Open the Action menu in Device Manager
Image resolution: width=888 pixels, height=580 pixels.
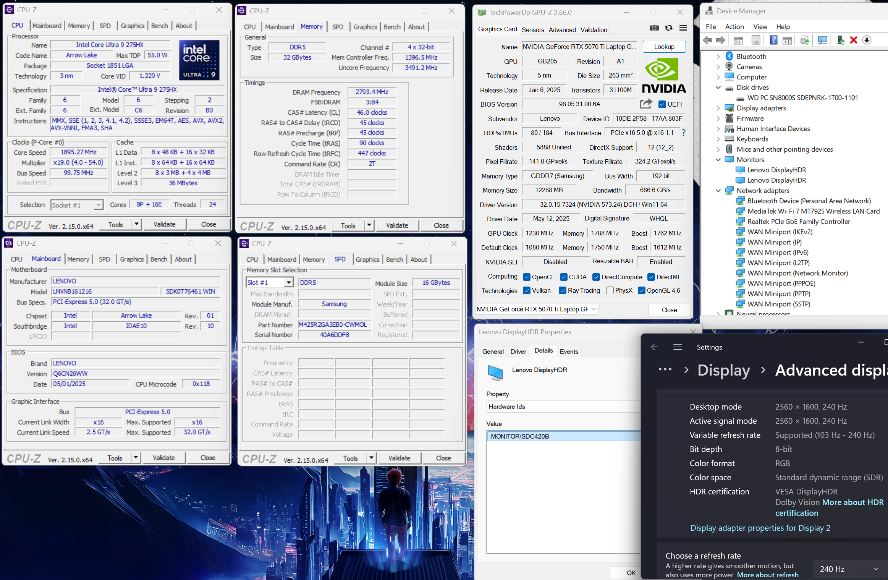coord(734,27)
